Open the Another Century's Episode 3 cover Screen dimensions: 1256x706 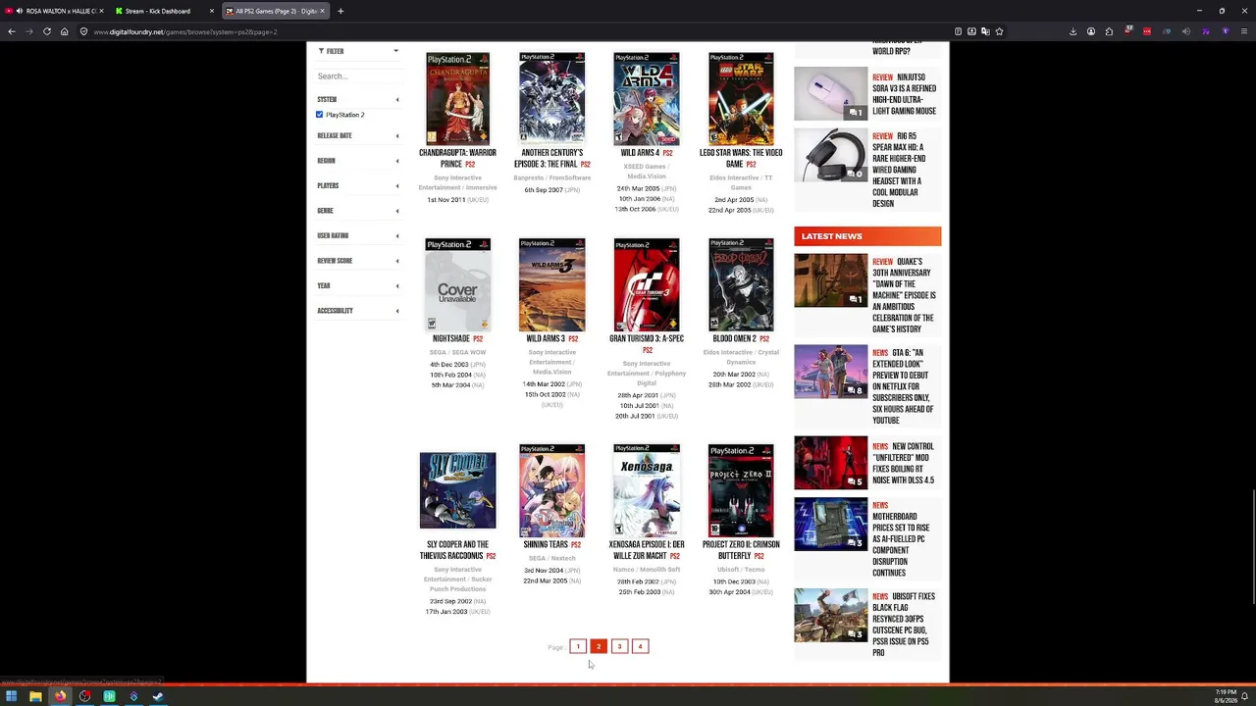click(x=551, y=98)
